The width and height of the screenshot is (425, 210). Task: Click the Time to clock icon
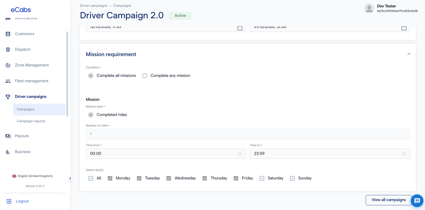click(404, 154)
